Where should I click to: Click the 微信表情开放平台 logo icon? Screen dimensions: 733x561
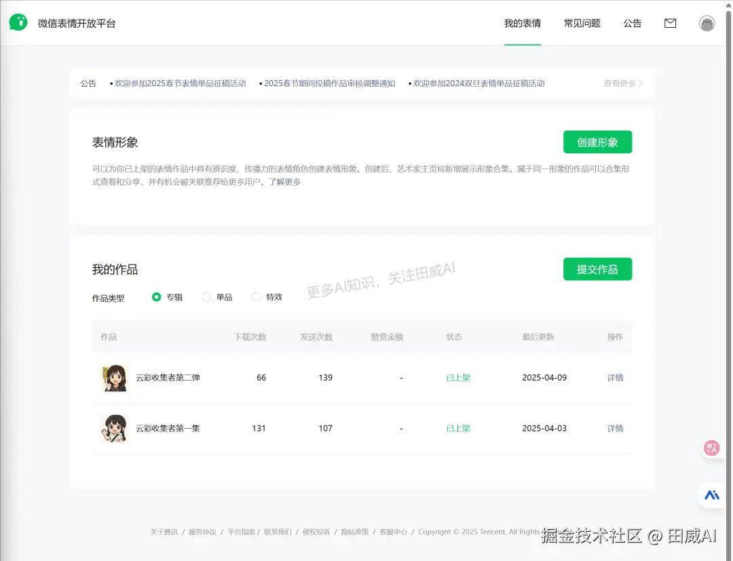coord(18,22)
